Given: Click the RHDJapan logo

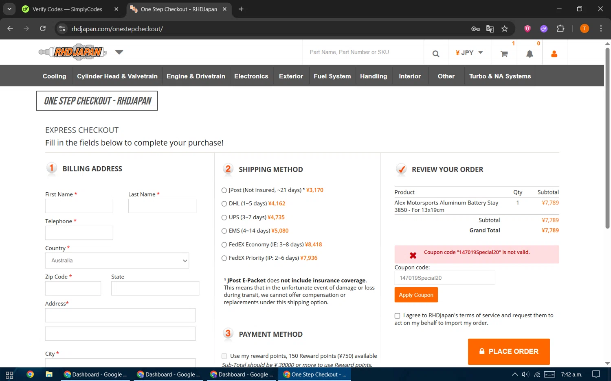Looking at the screenshot, I should click(73, 52).
